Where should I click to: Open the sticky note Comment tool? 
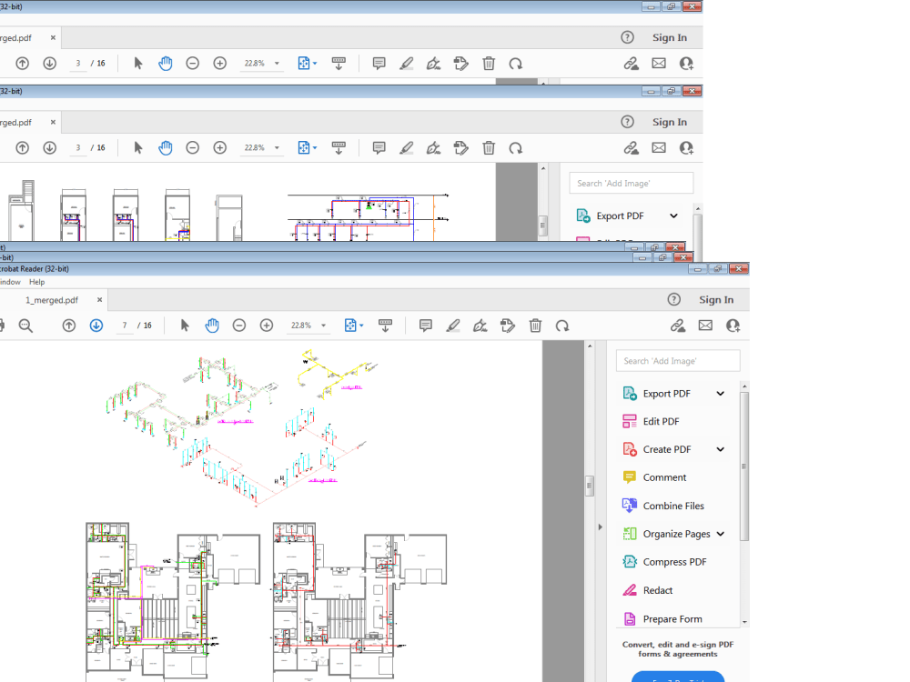[x=425, y=325]
